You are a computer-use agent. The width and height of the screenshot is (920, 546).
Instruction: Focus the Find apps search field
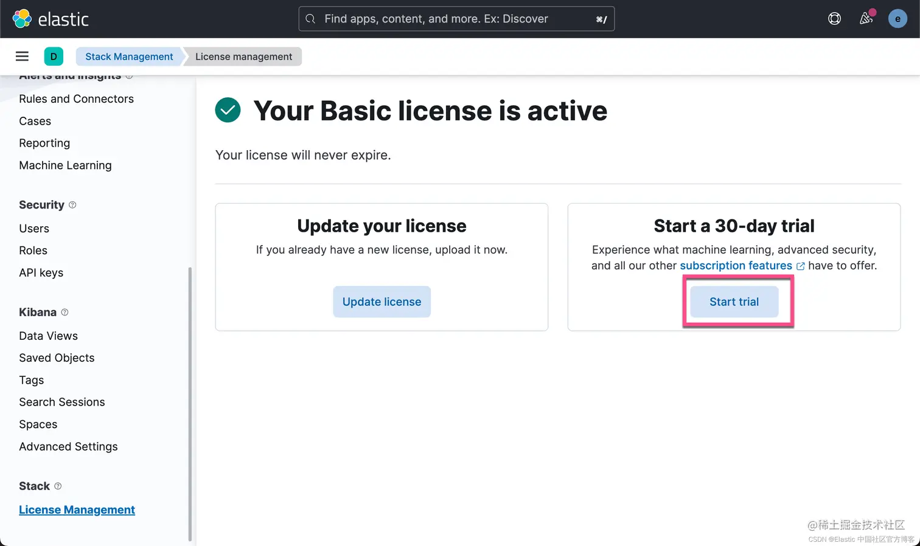pyautogui.click(x=456, y=19)
